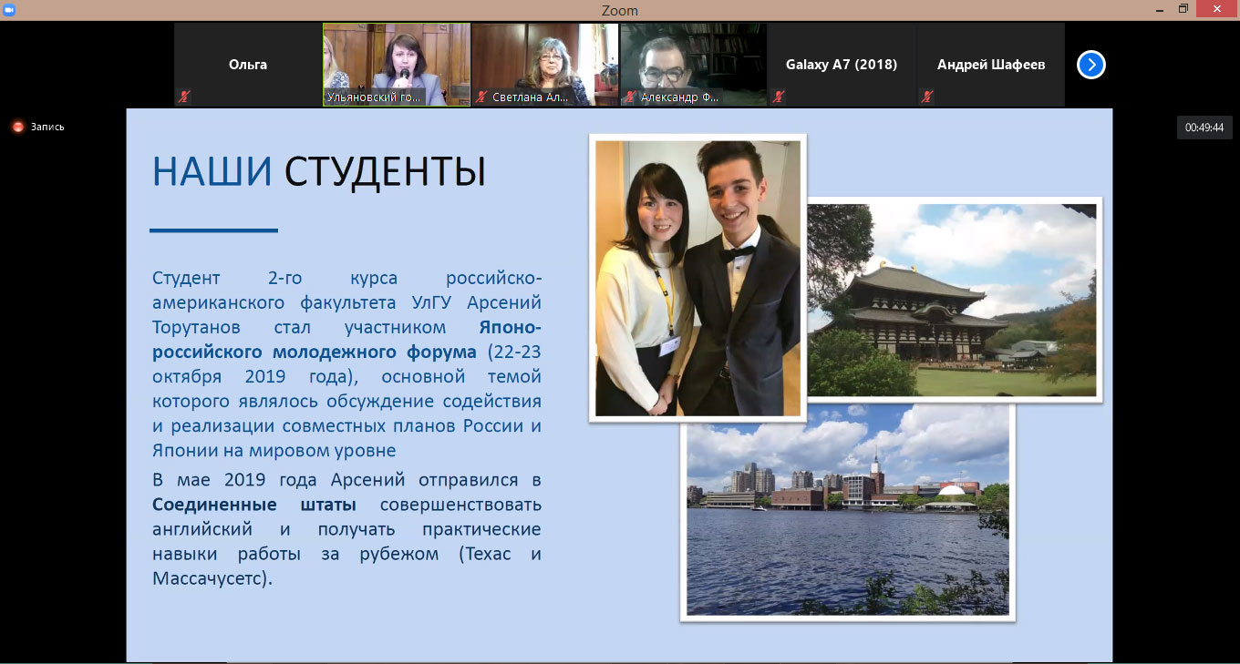
Task: Click the red recording indicator icon
Action: pos(17,127)
